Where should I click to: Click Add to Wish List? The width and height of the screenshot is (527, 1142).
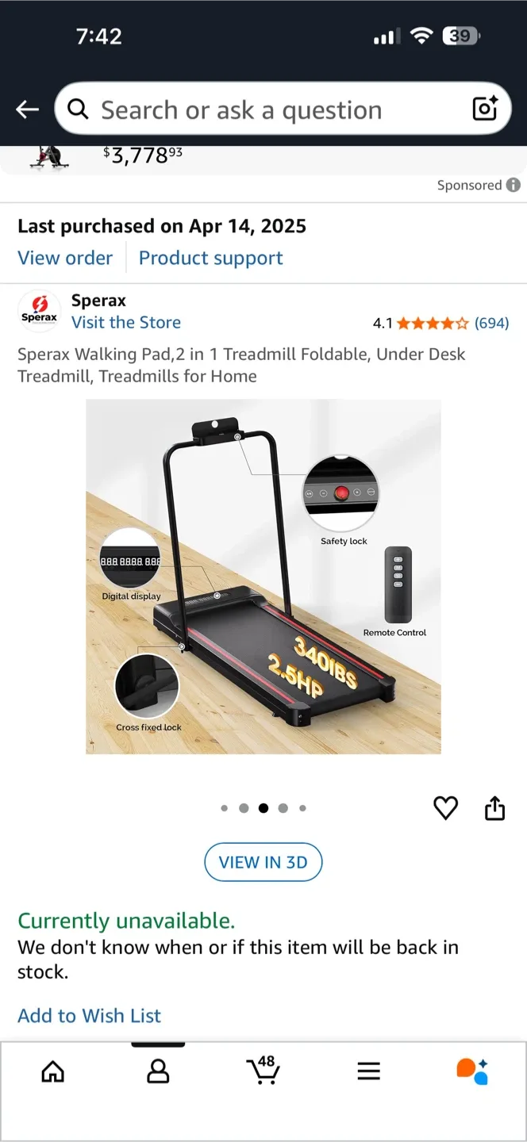[89, 1015]
